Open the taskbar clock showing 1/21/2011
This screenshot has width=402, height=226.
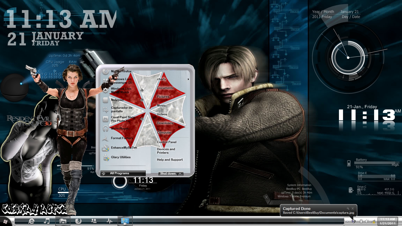pyautogui.click(x=387, y=221)
